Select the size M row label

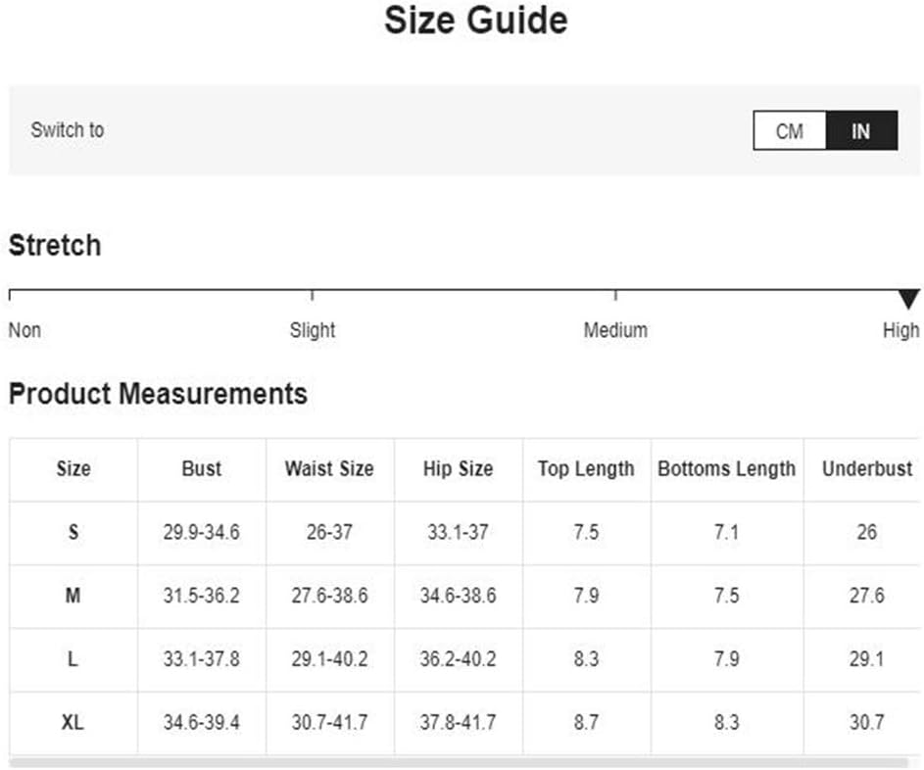pyautogui.click(x=73, y=596)
